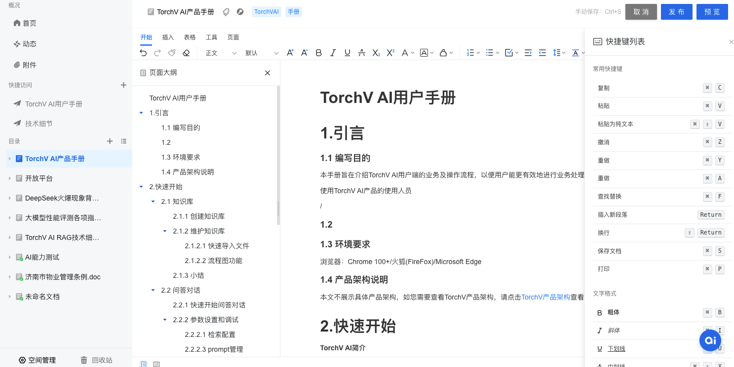
Task: Toggle superscript formatting in toolbar
Action: point(390,53)
